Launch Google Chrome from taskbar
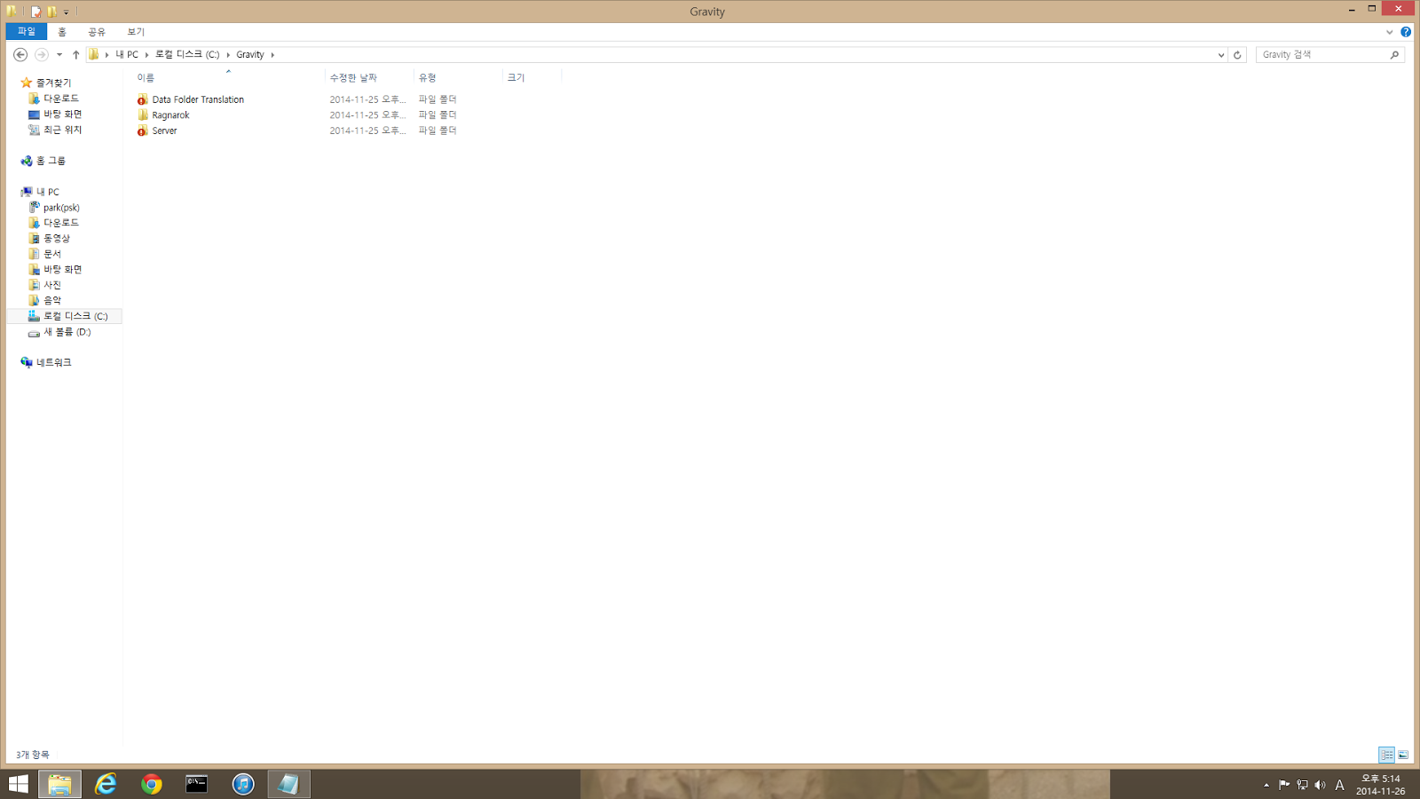1420x799 pixels. coord(152,784)
